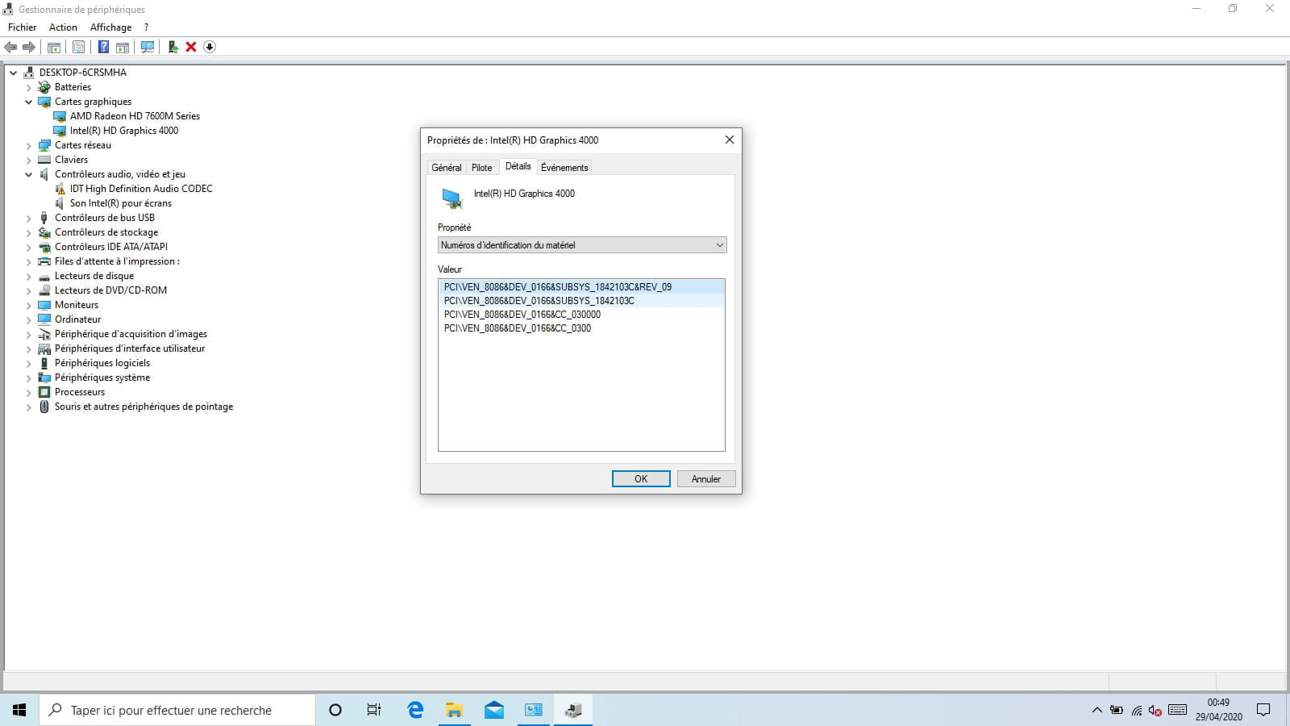The width and height of the screenshot is (1290, 726).
Task: Toggle the console tree pane toolbar icon
Action: click(x=54, y=47)
